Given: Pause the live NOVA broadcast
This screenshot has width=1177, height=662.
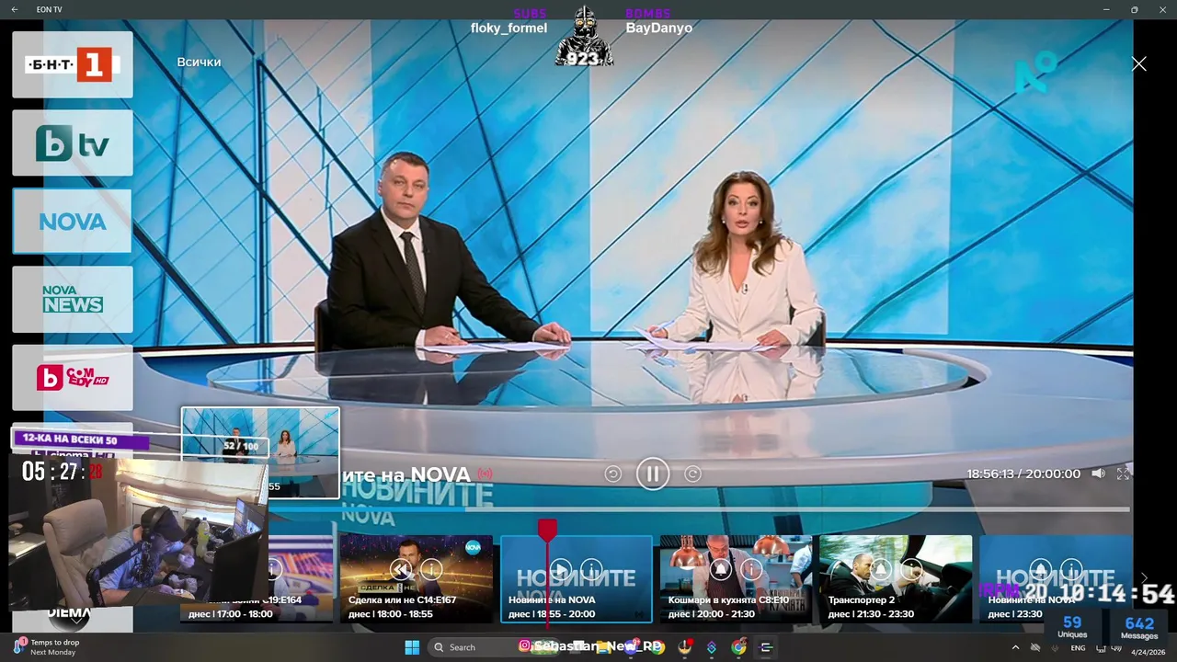Looking at the screenshot, I should point(653,474).
